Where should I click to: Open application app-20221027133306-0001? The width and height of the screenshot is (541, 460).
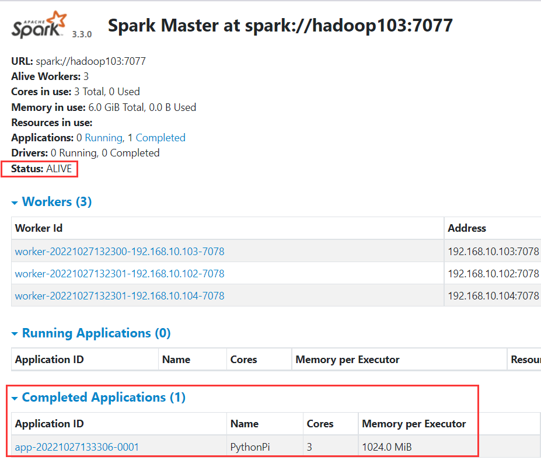click(76, 447)
